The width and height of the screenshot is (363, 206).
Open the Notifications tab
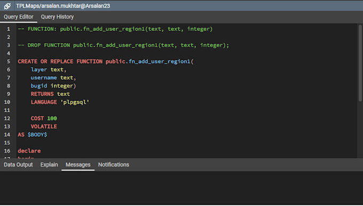[x=114, y=165]
